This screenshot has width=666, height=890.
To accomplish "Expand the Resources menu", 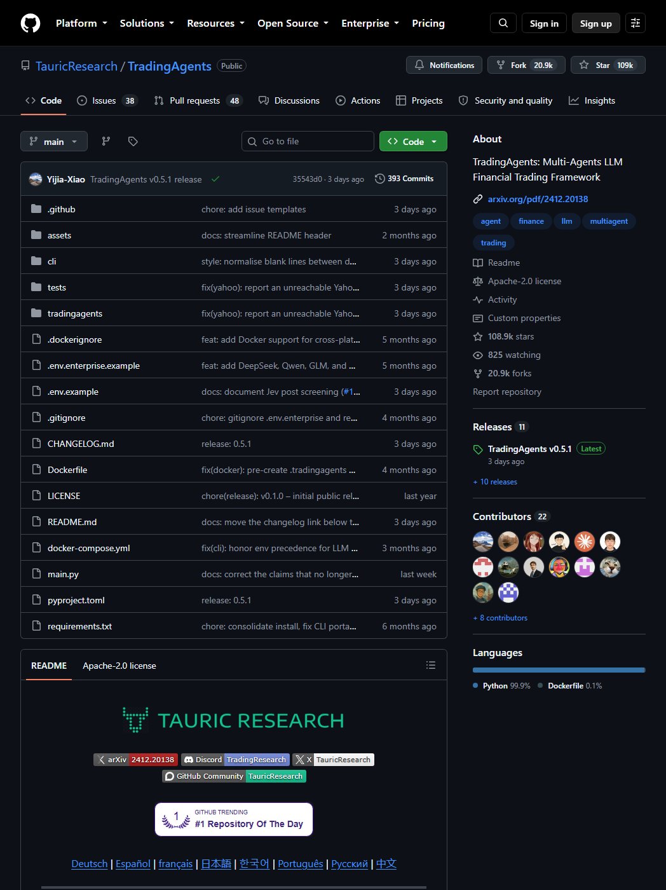I will (215, 23).
